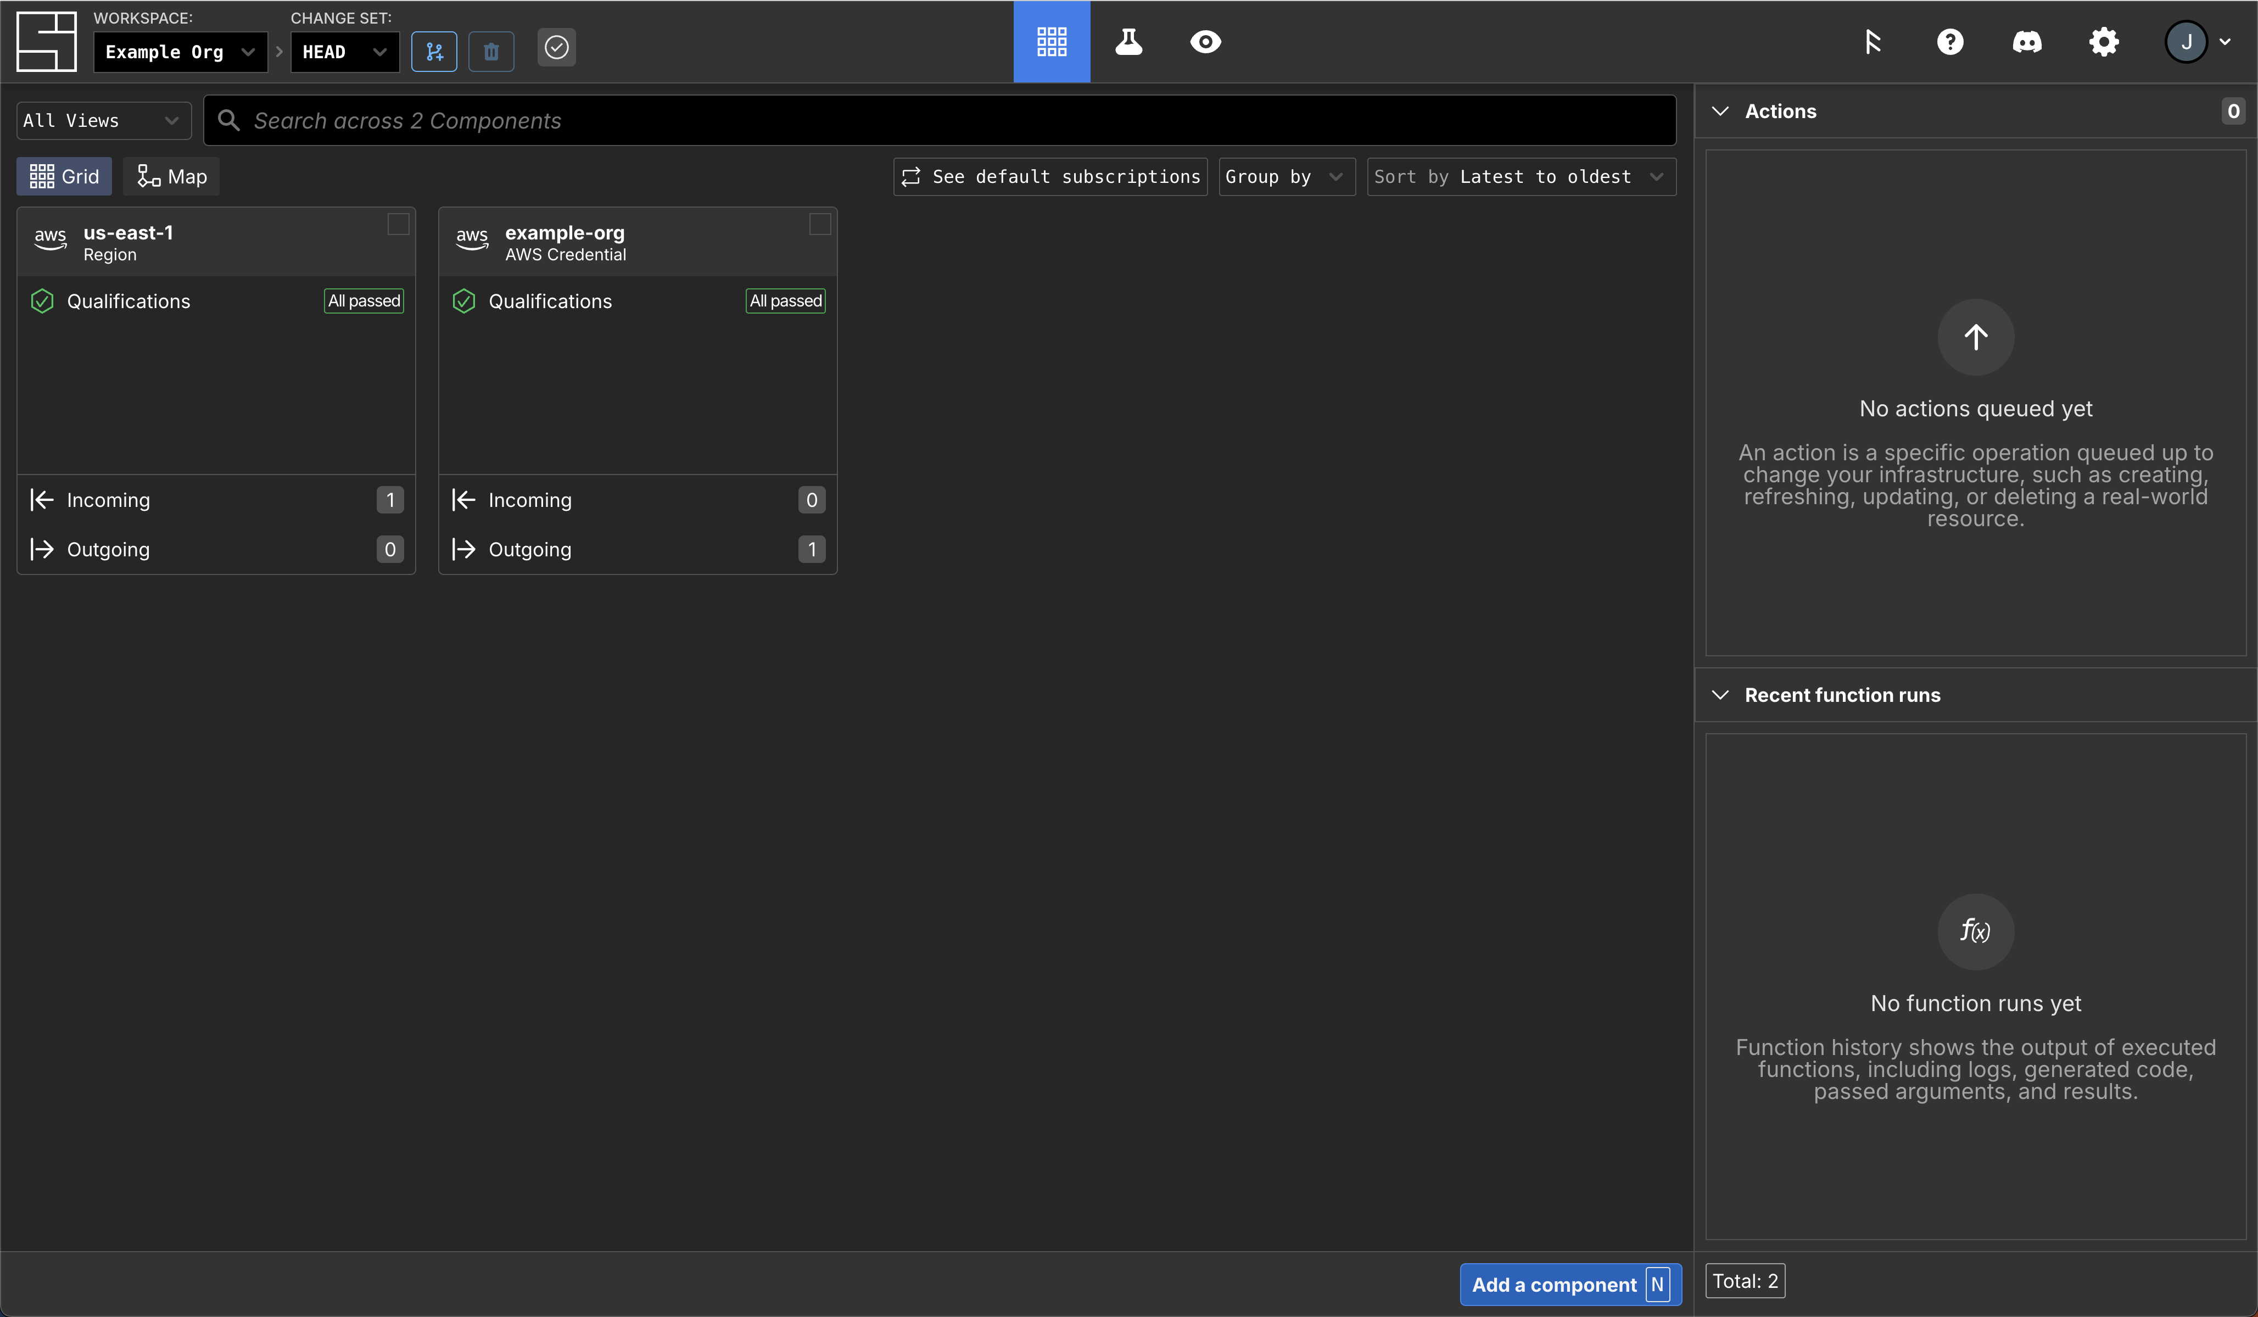Click the Actions count badge 0
Image resolution: width=2258 pixels, height=1317 pixels.
[2233, 111]
